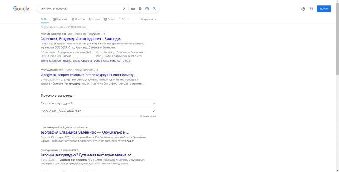
Task: Click the page vertical scrollbar thumb
Action: tap(337, 38)
